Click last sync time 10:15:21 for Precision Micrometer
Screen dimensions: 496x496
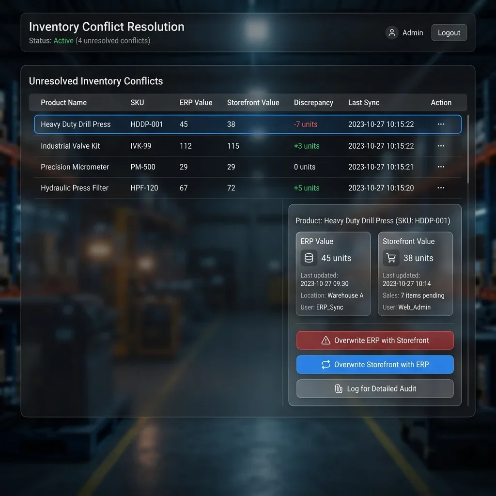(381, 167)
